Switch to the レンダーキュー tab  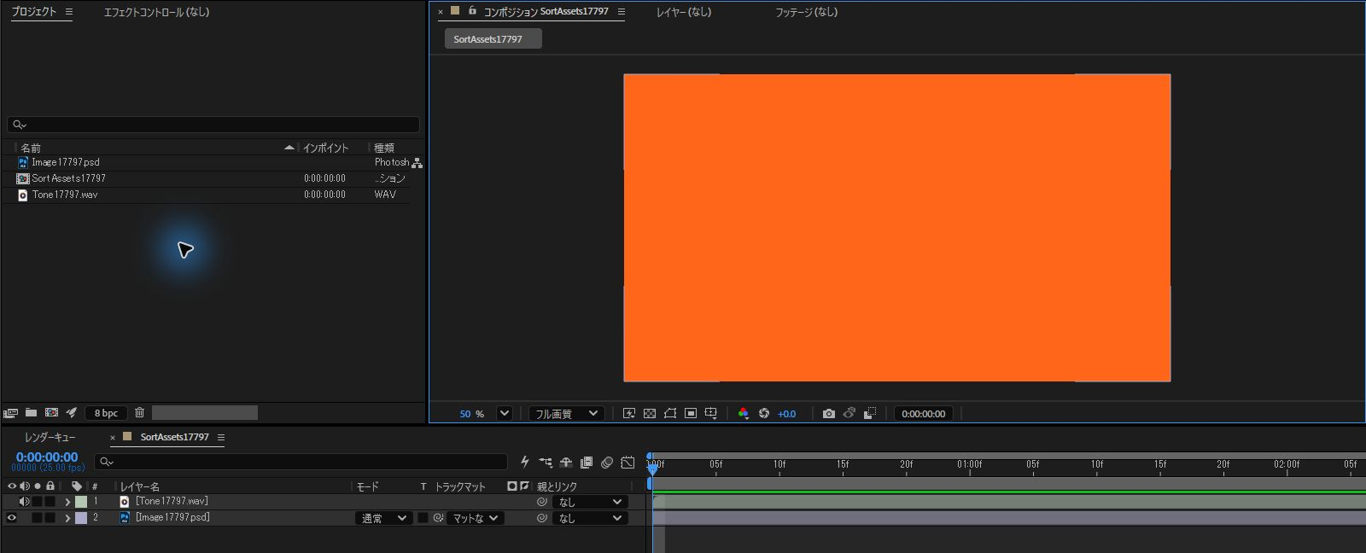click(50, 437)
